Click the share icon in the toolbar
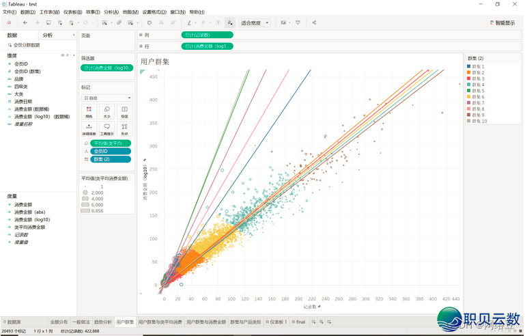525x336 pixels. pos(314,23)
